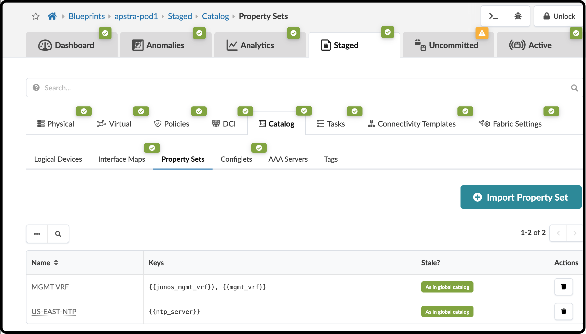Open Fabric Settings sub-tab
The image size is (586, 334).
tap(510, 124)
